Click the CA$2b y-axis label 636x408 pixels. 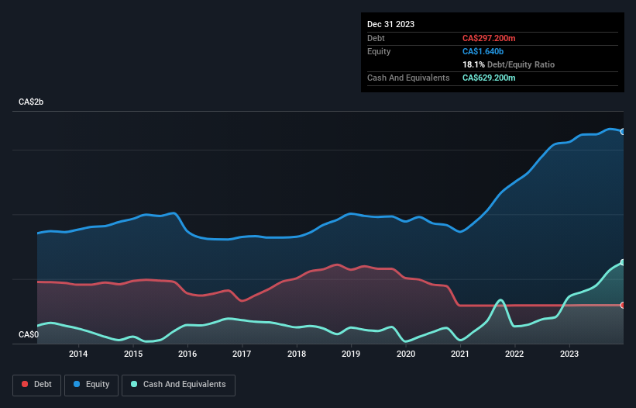click(31, 102)
